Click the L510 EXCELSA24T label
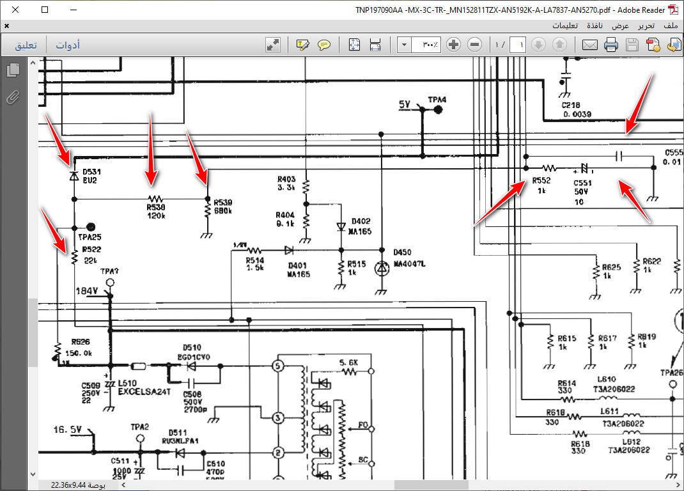684x491 pixels. 144,387
